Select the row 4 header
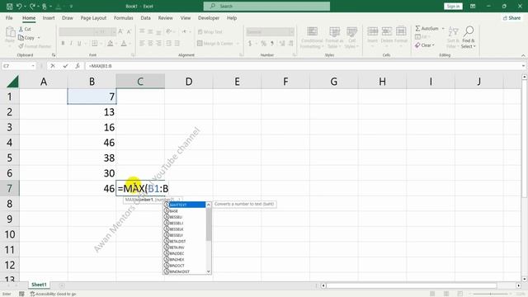The width and height of the screenshot is (528, 297). point(9,143)
